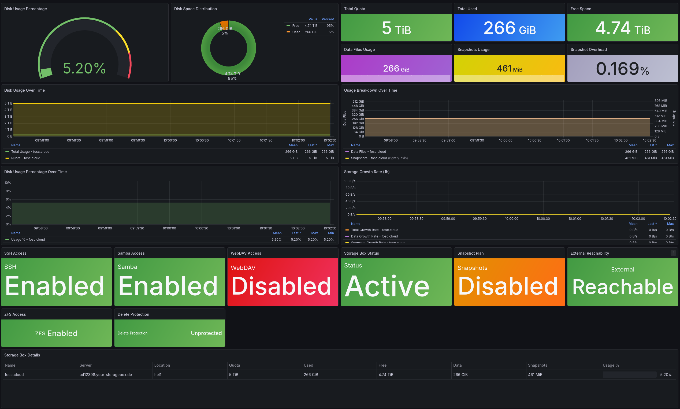Click the Snapshots legend color marker
Image resolution: width=680 pixels, height=409 pixels.
pyautogui.click(x=347, y=158)
